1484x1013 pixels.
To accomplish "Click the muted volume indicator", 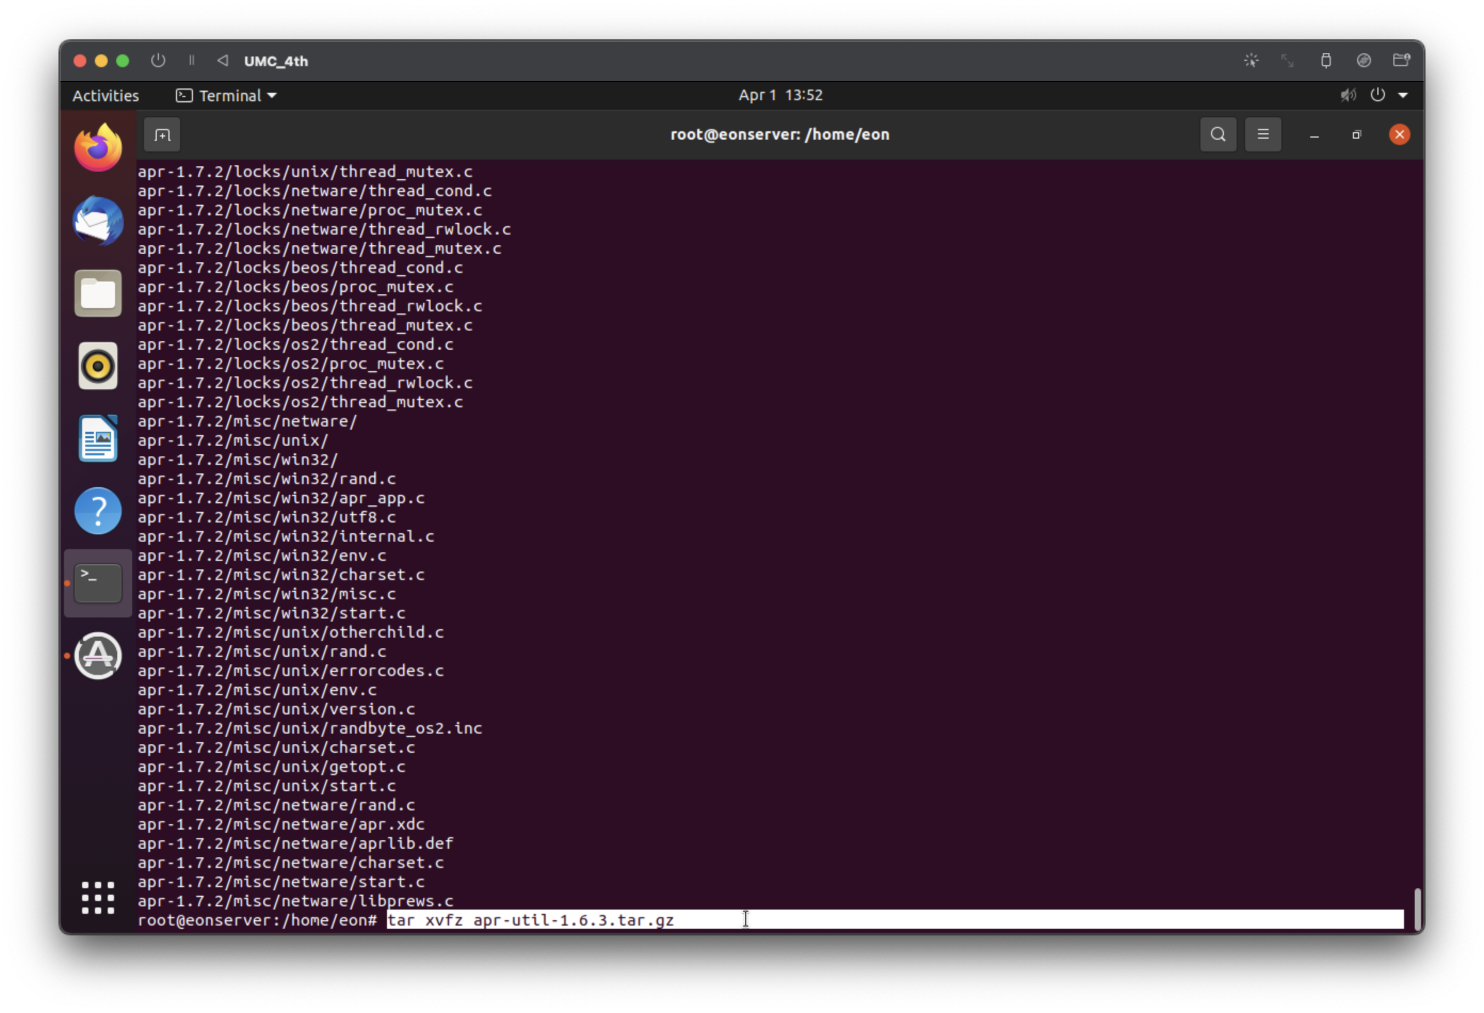I will pos(1348,95).
